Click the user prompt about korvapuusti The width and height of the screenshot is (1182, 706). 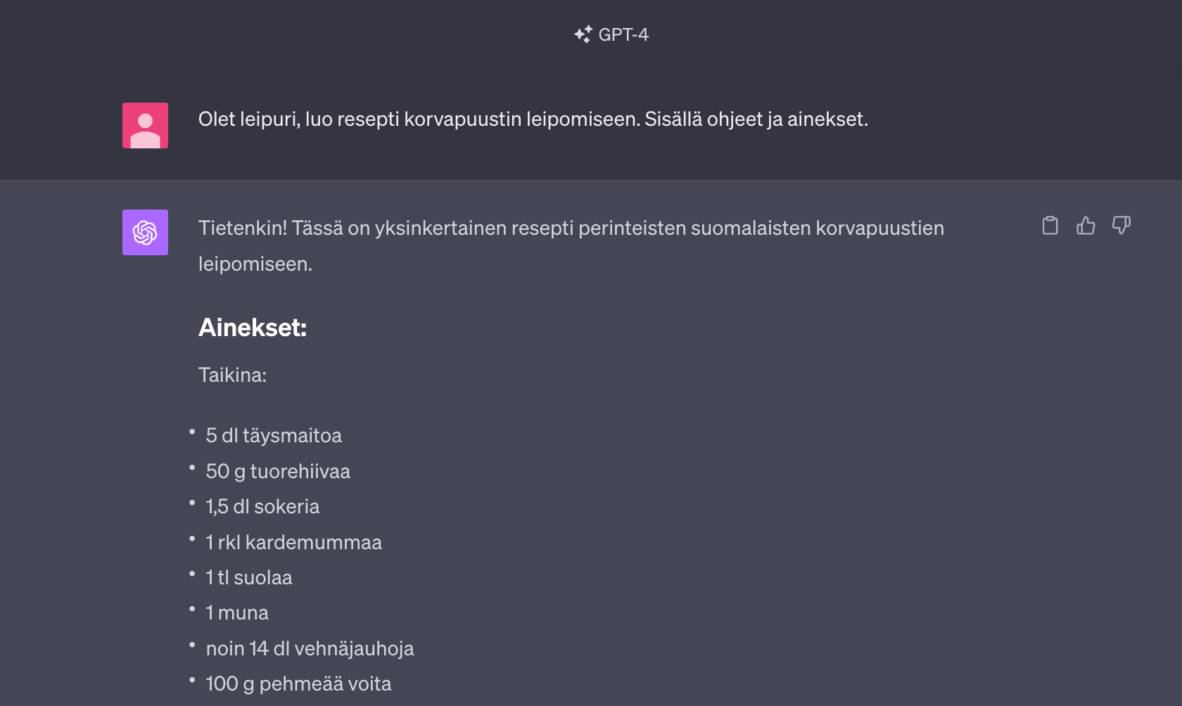click(533, 120)
